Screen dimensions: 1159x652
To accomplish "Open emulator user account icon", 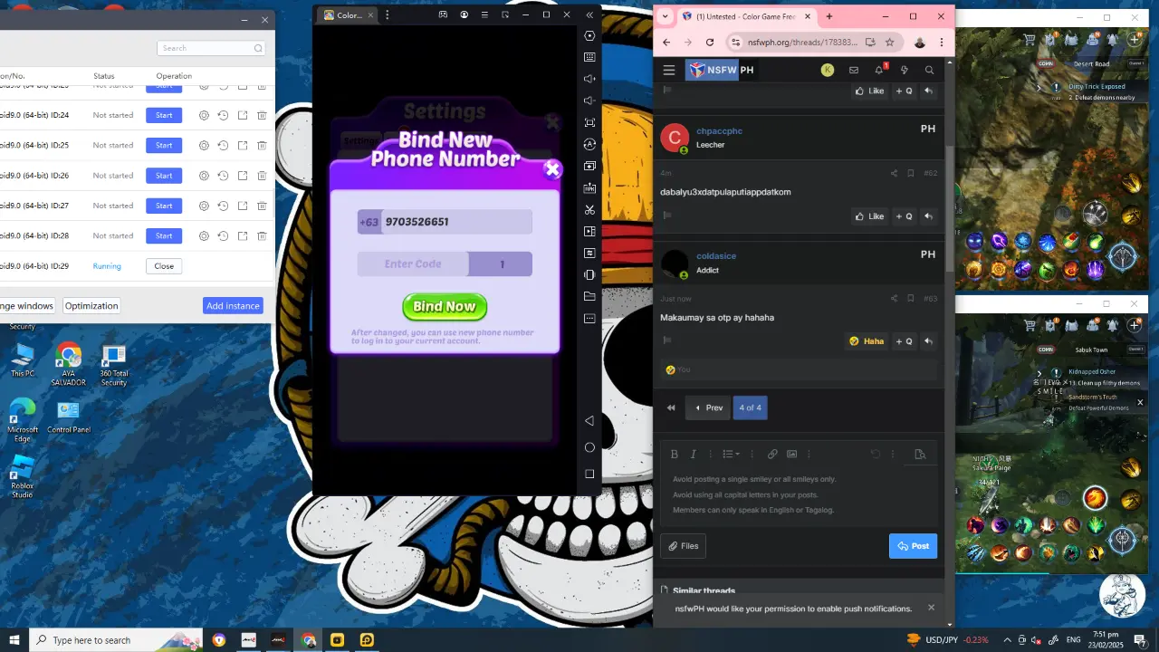I will click(465, 14).
